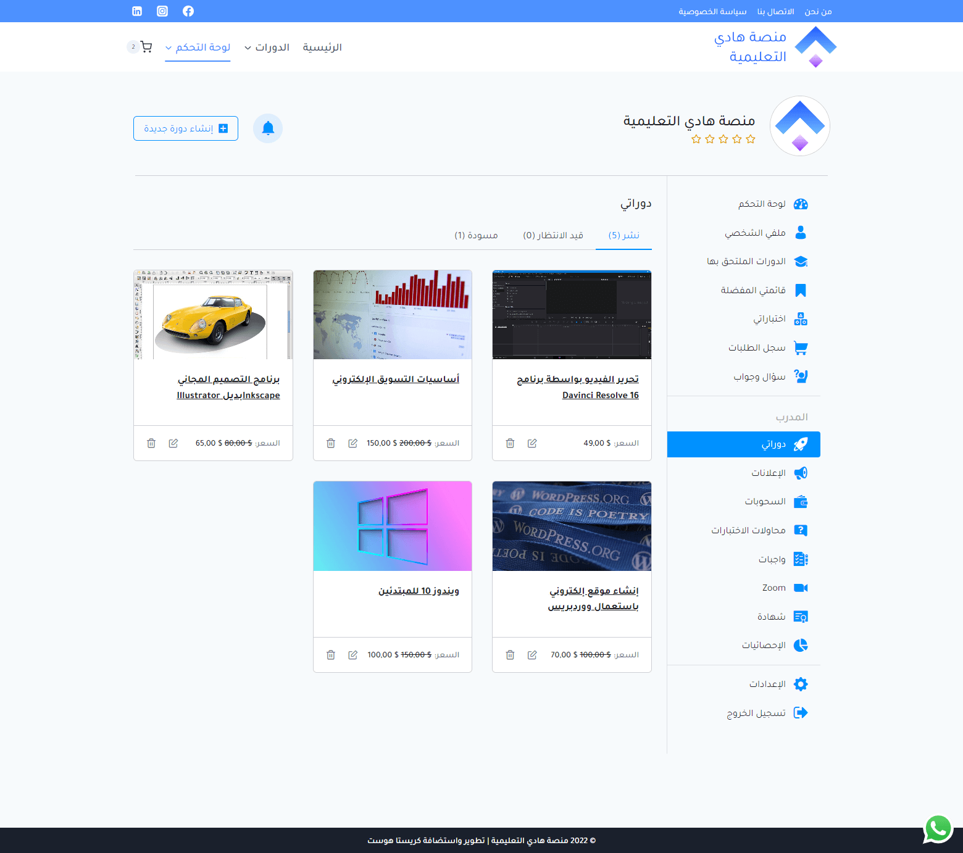Delete the Inkscape design course

(151, 443)
